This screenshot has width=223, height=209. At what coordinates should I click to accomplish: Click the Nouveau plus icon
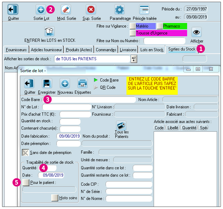tap(65, 83)
